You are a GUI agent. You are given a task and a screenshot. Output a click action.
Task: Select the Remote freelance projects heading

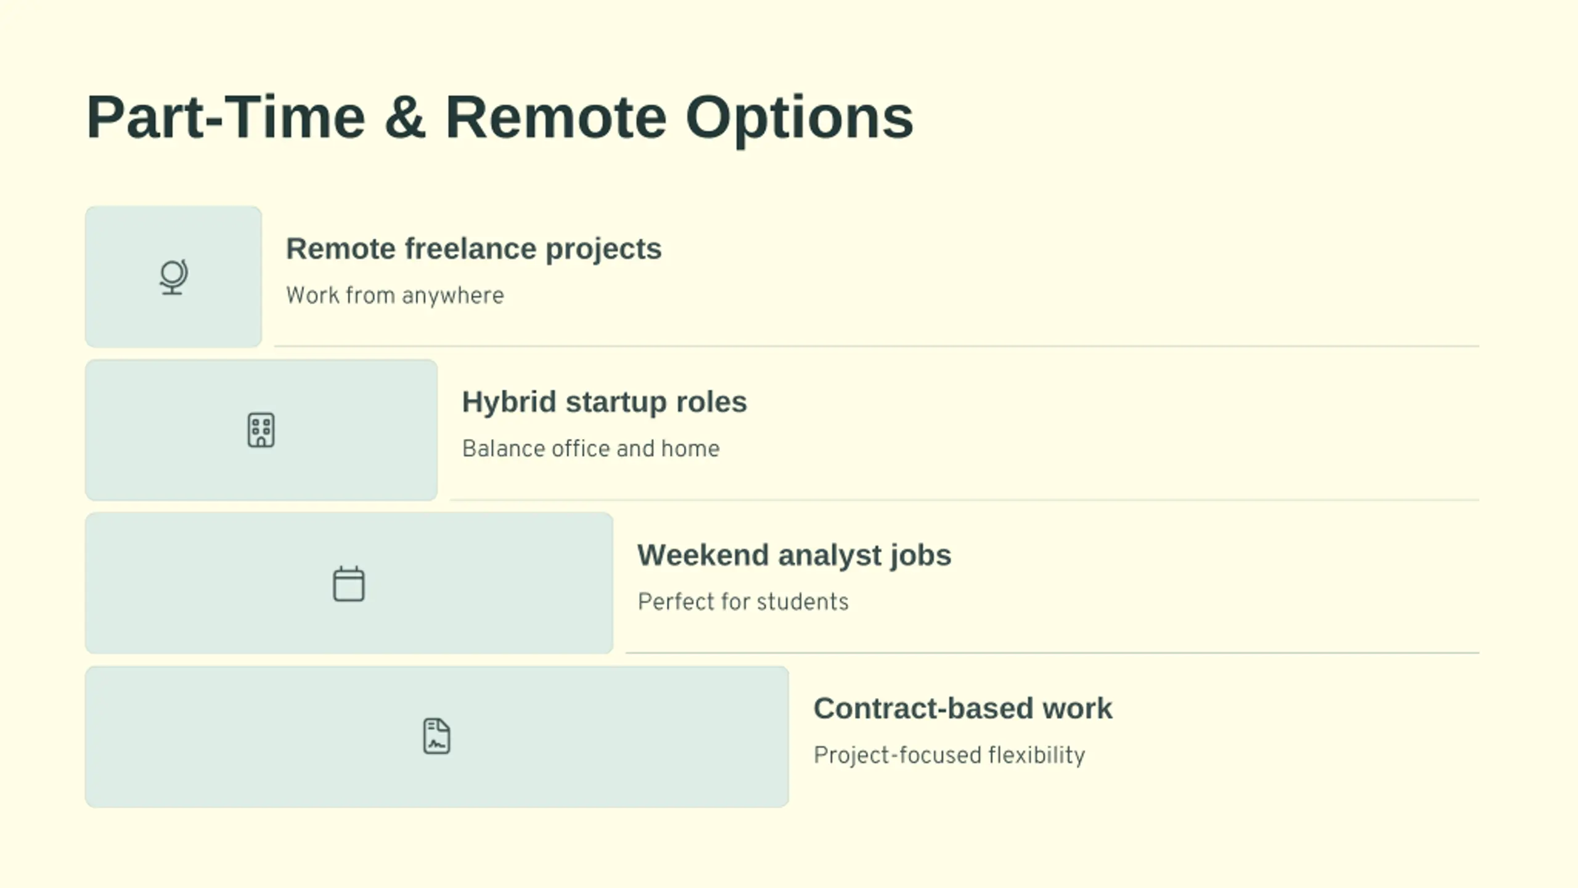click(473, 249)
